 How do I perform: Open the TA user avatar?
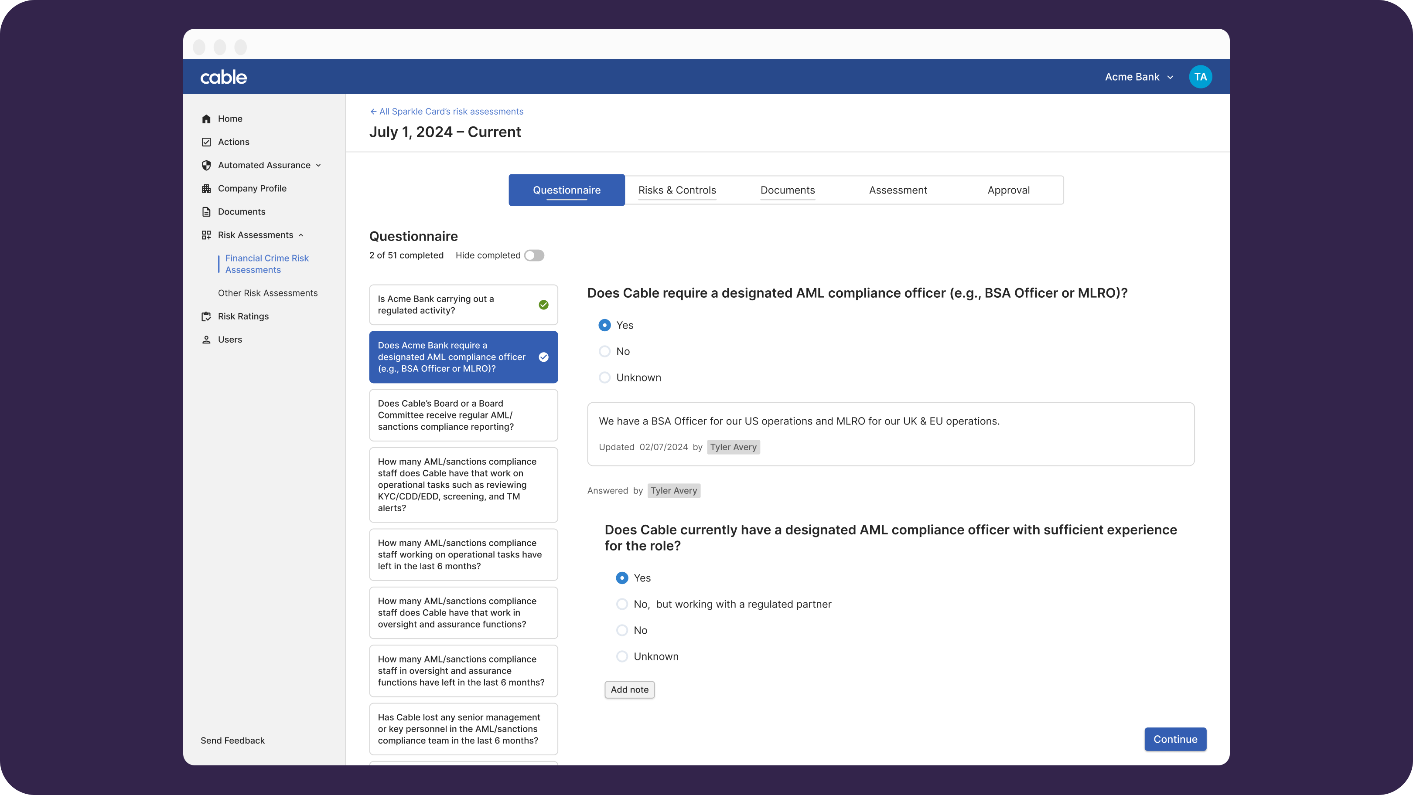point(1200,77)
